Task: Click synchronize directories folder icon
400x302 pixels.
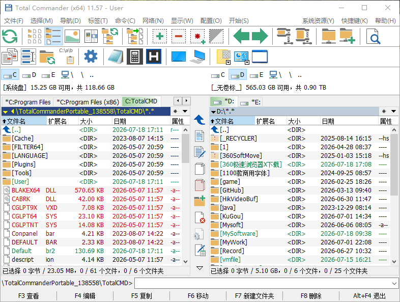Action: (x=47, y=57)
